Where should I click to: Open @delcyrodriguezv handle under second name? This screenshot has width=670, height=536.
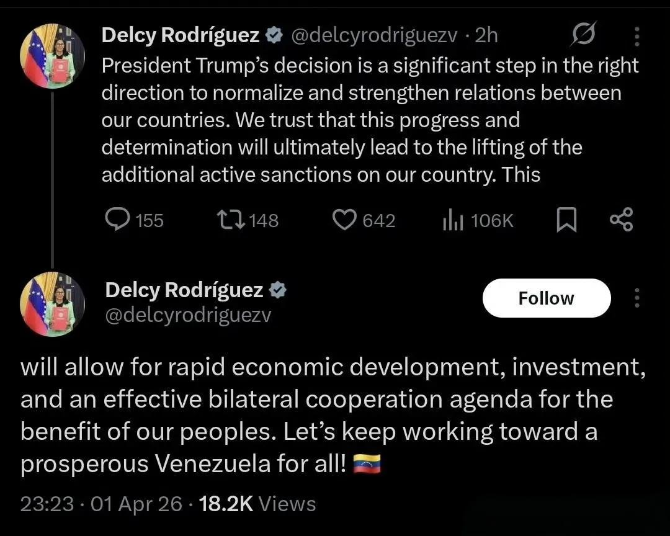[x=189, y=315]
